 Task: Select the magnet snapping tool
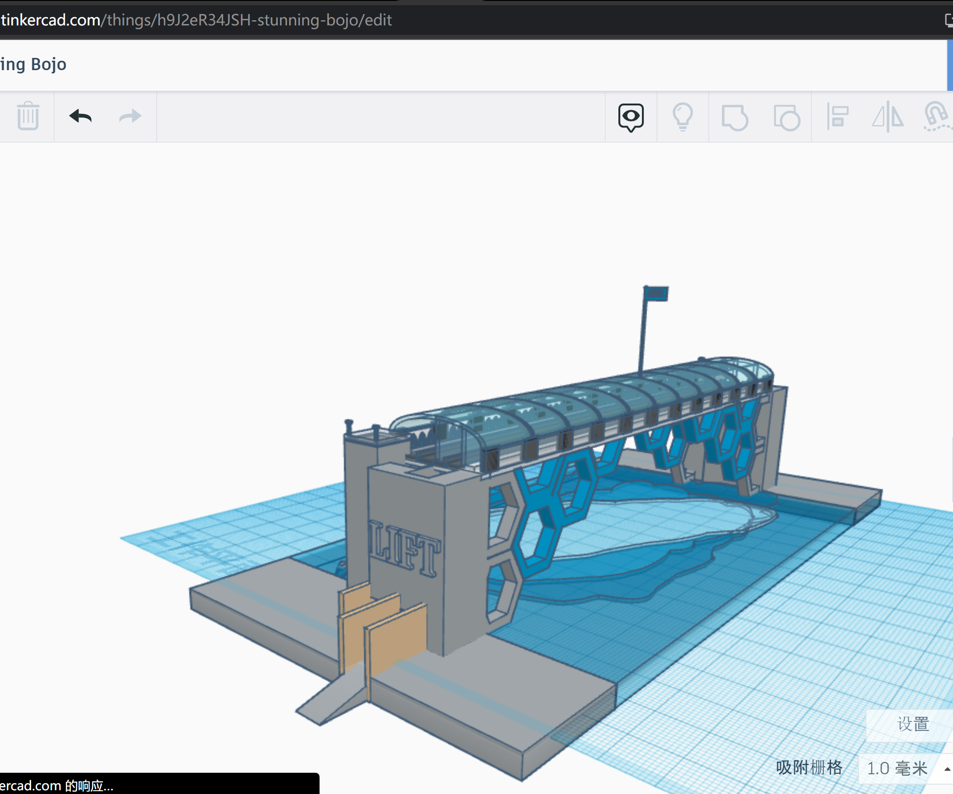click(x=937, y=117)
